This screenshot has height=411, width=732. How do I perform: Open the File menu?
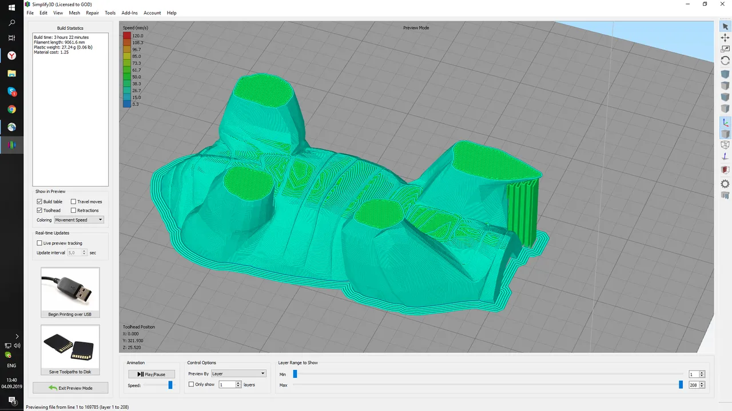(30, 13)
